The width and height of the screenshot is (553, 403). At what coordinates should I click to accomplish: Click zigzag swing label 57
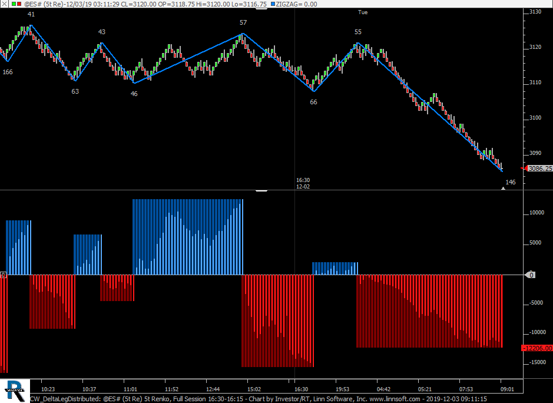[x=243, y=22]
